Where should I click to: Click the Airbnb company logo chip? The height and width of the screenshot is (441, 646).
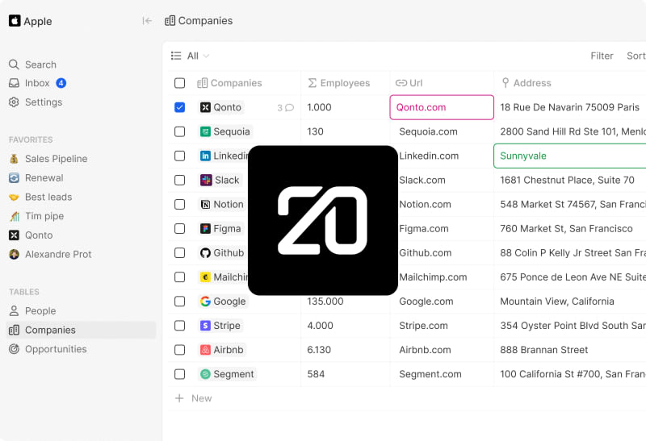pos(206,350)
